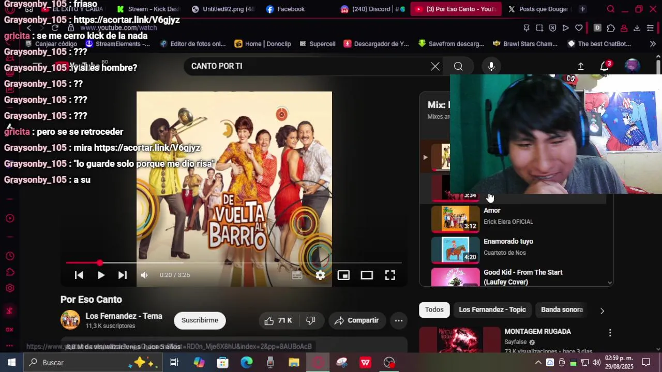Viewport: 662px width, 372px height.
Task: Expand the hidden bookmarks chevron
Action: [x=653, y=44]
